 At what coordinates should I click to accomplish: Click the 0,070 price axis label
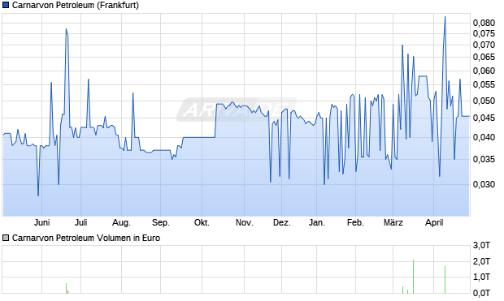484,45
